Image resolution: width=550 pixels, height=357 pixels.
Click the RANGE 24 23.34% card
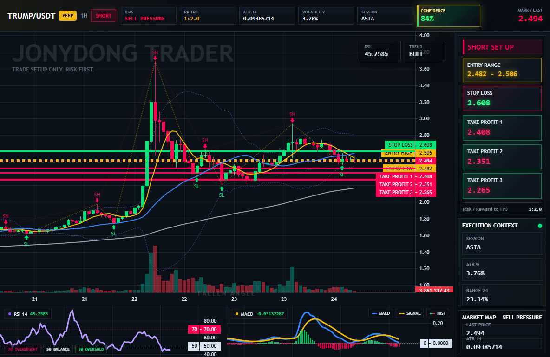tap(502, 295)
